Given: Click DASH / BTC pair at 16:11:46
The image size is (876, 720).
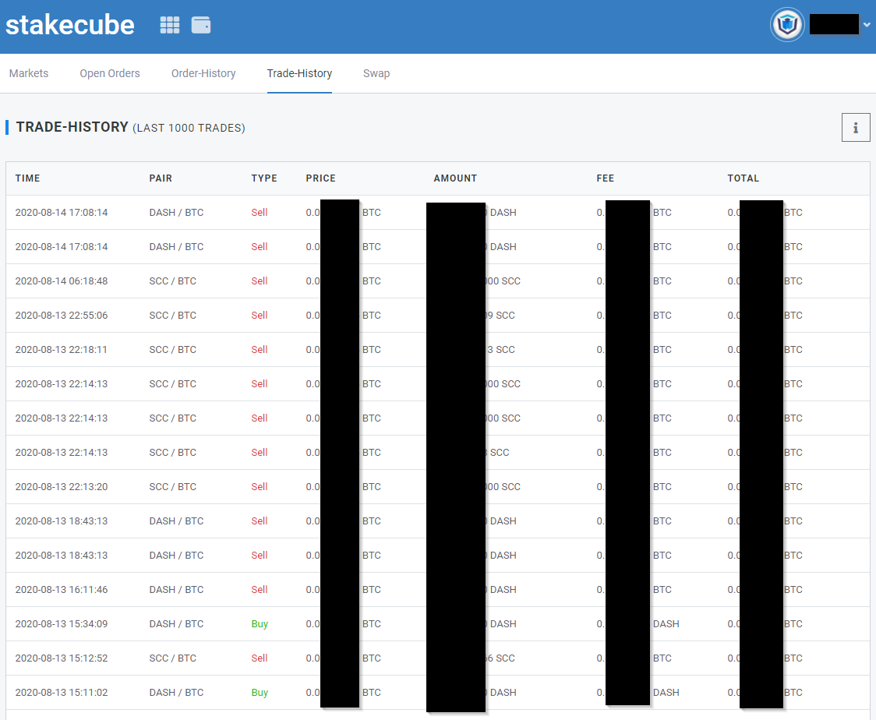Looking at the screenshot, I should point(176,589).
